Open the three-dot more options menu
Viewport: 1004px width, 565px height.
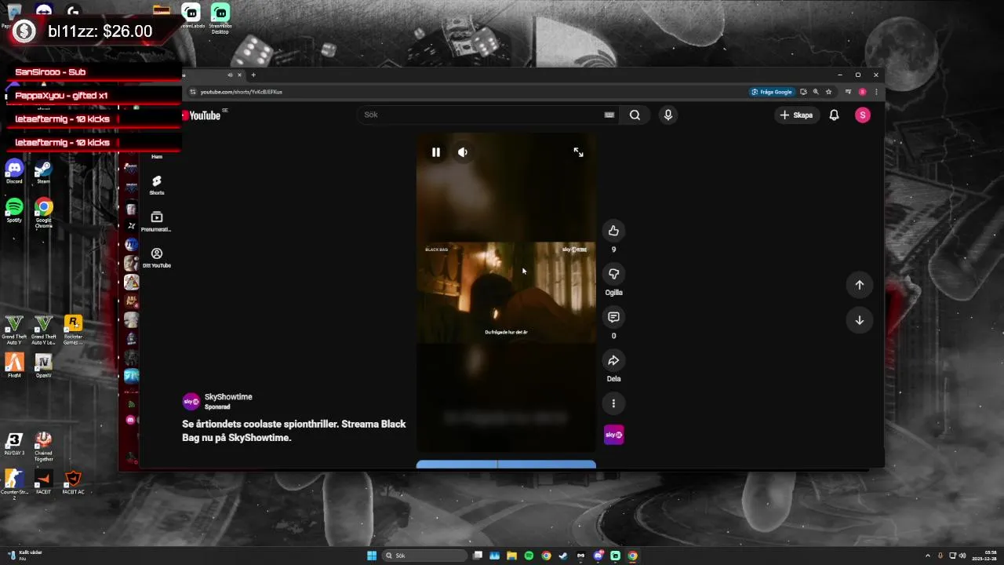[613, 403]
